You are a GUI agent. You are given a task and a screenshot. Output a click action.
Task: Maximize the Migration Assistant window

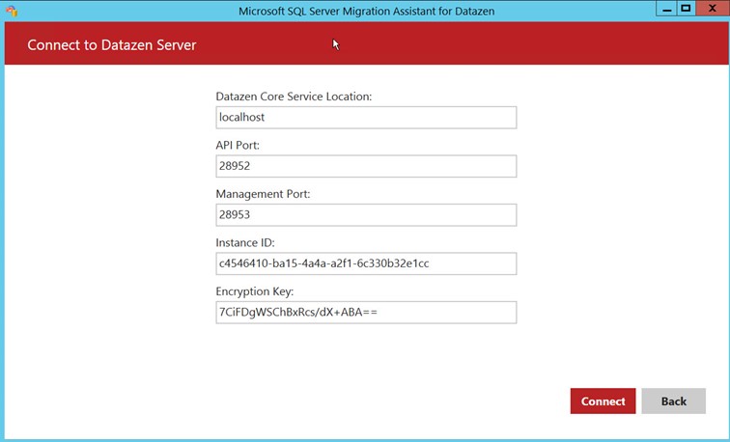(x=686, y=8)
